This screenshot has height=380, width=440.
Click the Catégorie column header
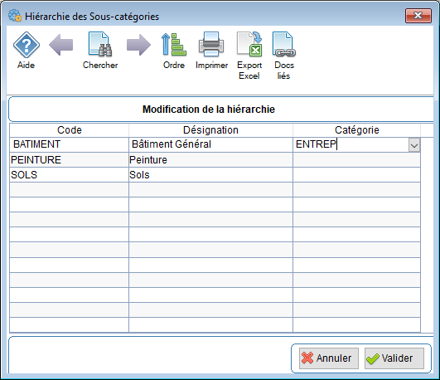(x=356, y=130)
